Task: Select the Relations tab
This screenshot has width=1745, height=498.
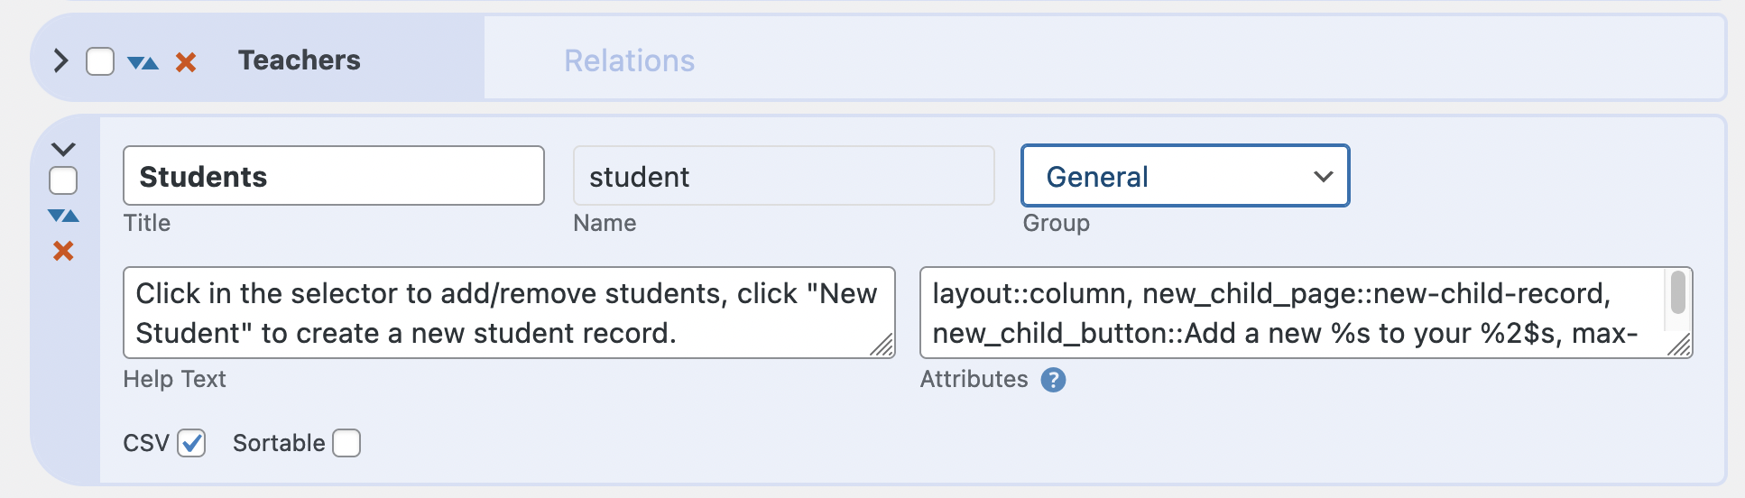Action: coord(630,60)
